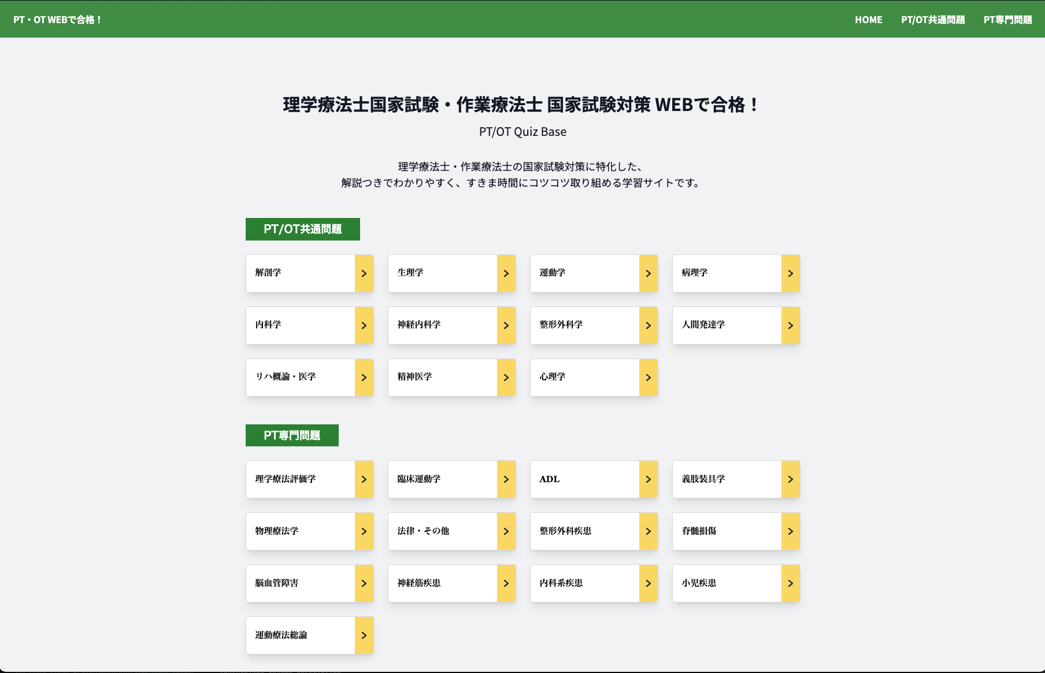The width and height of the screenshot is (1045, 673).
Task: Click the yellow arrow on 内科系疾患 card
Action: pyautogui.click(x=649, y=583)
